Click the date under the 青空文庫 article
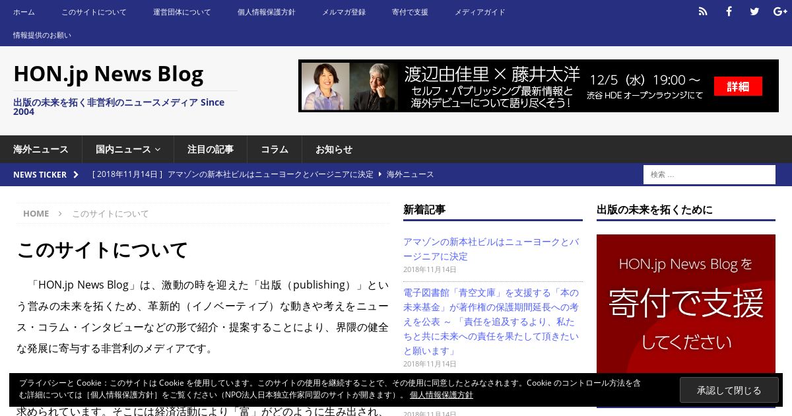Viewport: 792px width, 416px height. [x=430, y=364]
